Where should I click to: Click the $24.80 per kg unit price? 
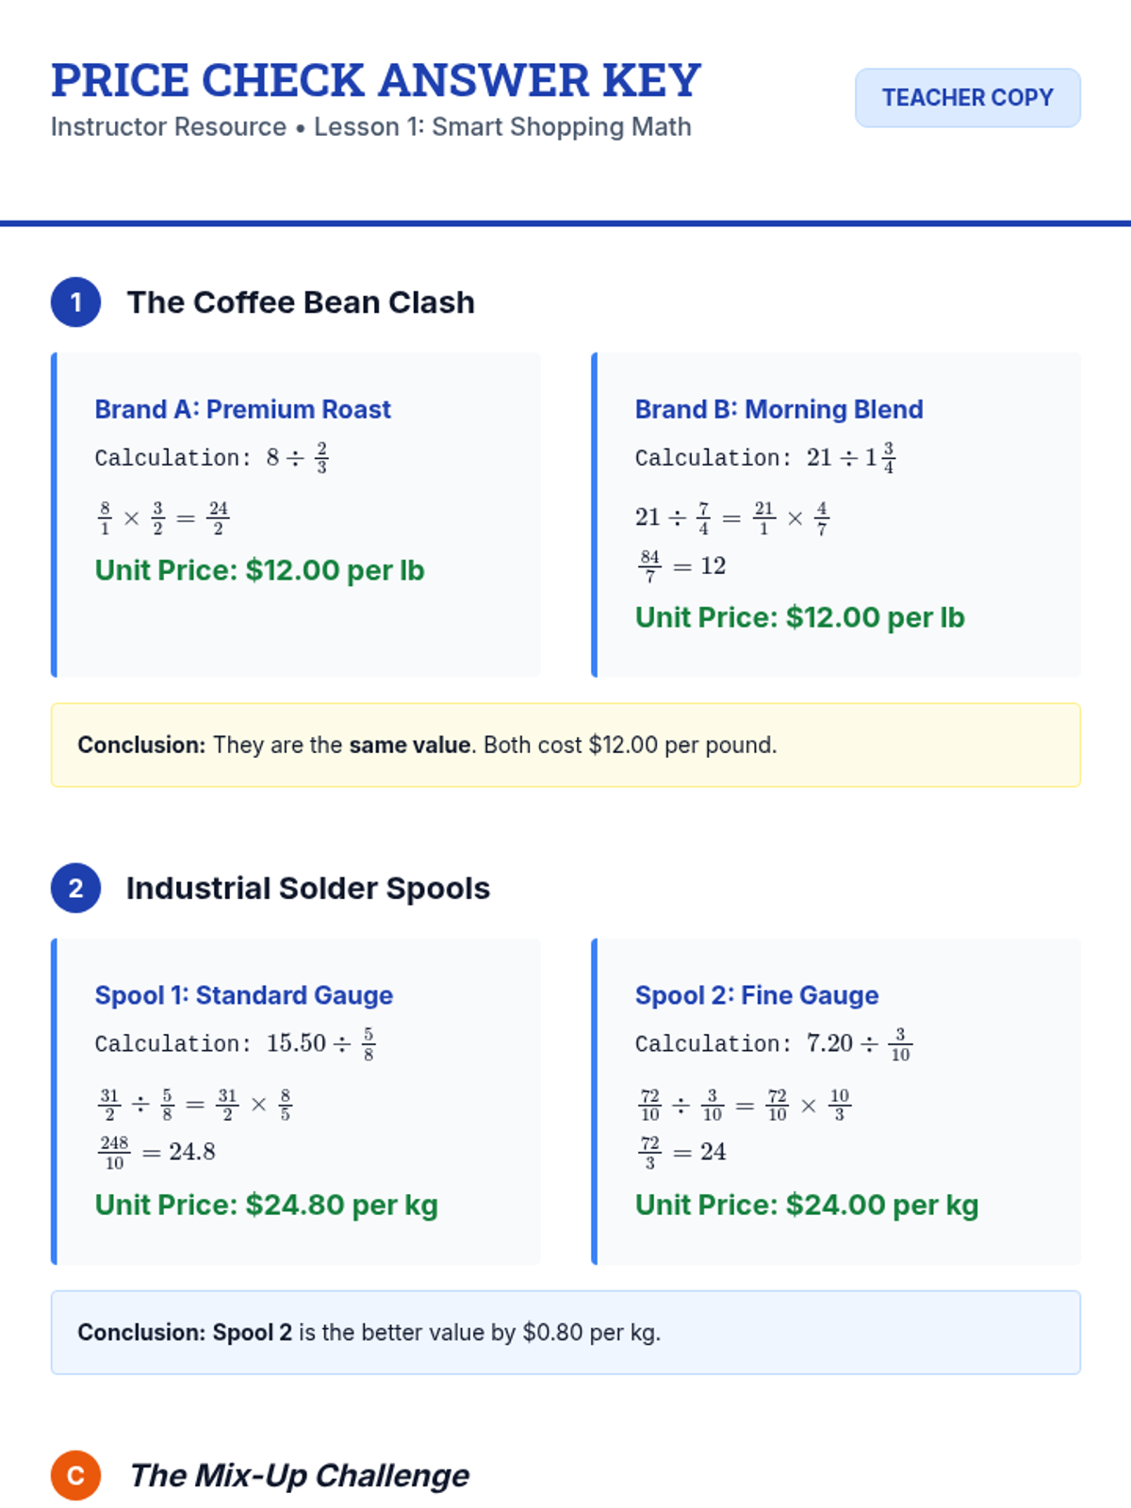pyautogui.click(x=266, y=1205)
